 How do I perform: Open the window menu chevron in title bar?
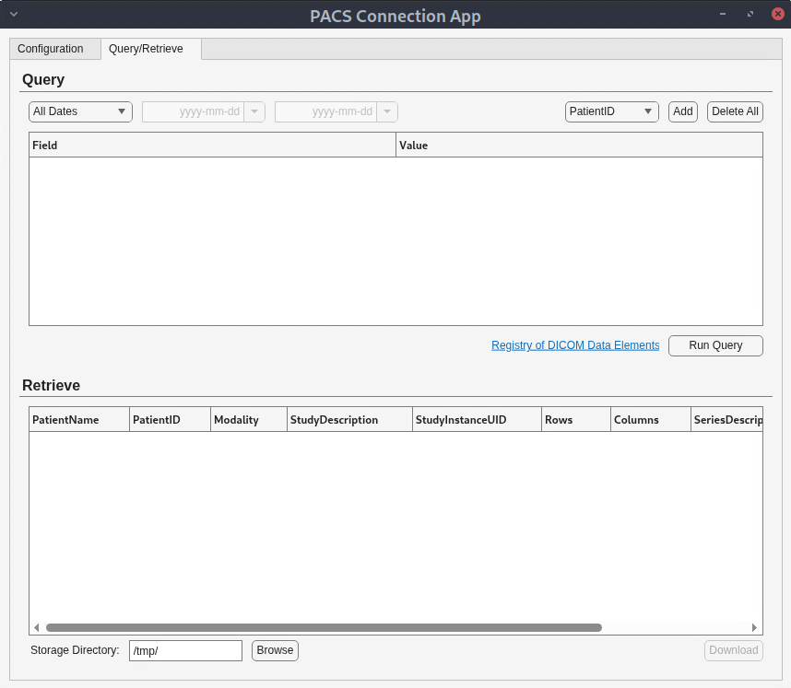[14, 14]
